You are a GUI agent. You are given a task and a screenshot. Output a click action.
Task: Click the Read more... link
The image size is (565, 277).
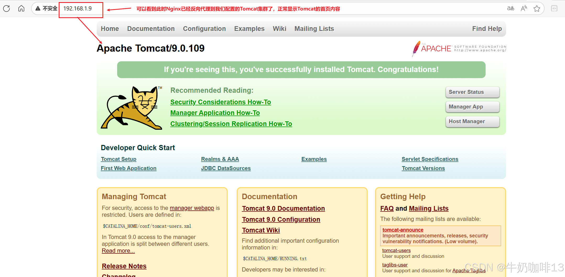[118, 251]
